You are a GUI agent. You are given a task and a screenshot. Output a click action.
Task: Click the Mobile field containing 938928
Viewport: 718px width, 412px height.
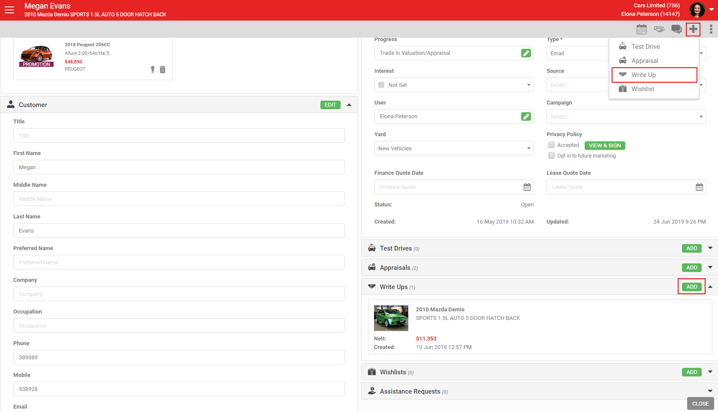point(179,389)
